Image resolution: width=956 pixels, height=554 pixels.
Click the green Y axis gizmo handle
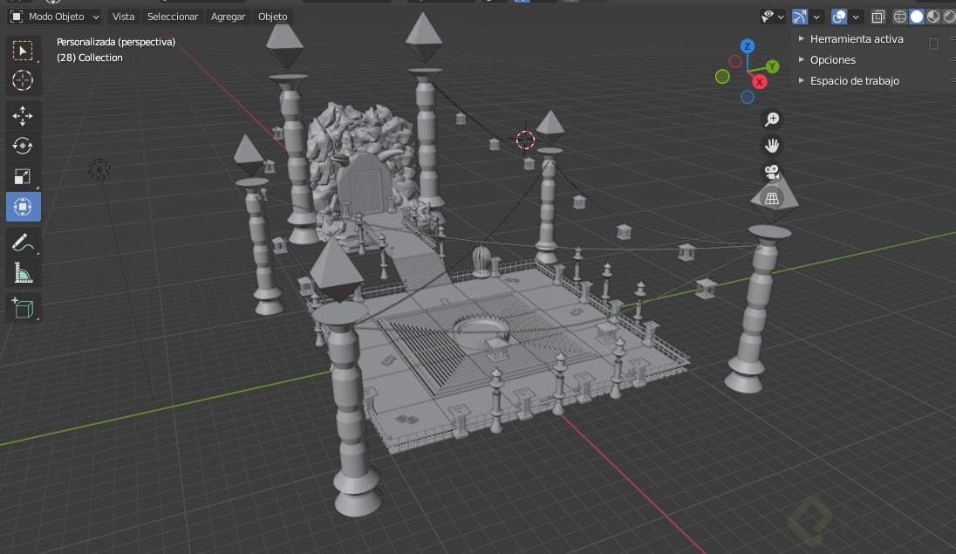(x=773, y=66)
